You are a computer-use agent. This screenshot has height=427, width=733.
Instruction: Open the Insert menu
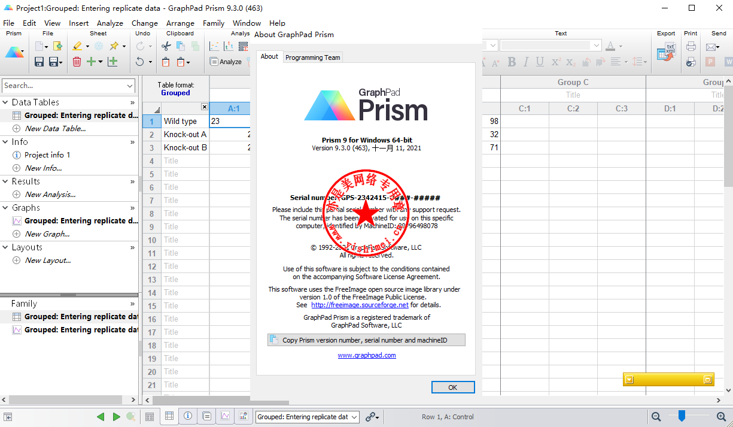click(x=79, y=23)
